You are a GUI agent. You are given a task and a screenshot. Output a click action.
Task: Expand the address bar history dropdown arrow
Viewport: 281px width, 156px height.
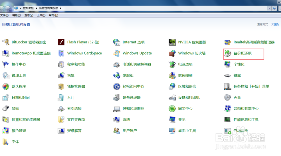point(269,8)
